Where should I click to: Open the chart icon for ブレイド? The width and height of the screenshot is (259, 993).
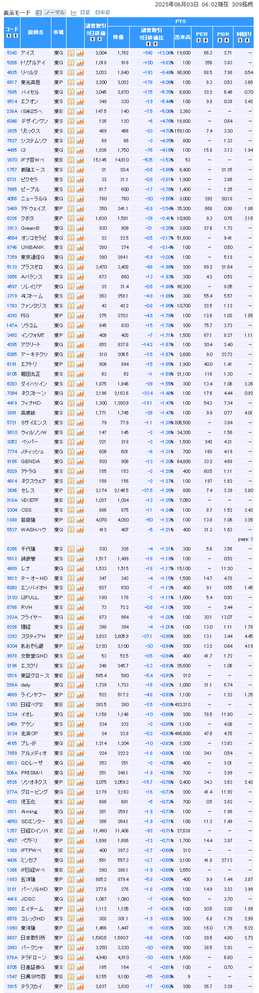(x=80, y=743)
